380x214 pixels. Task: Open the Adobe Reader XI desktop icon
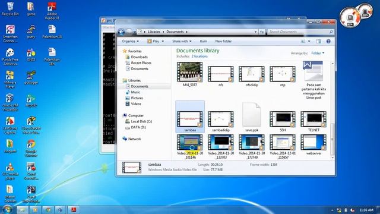[x=52, y=11]
